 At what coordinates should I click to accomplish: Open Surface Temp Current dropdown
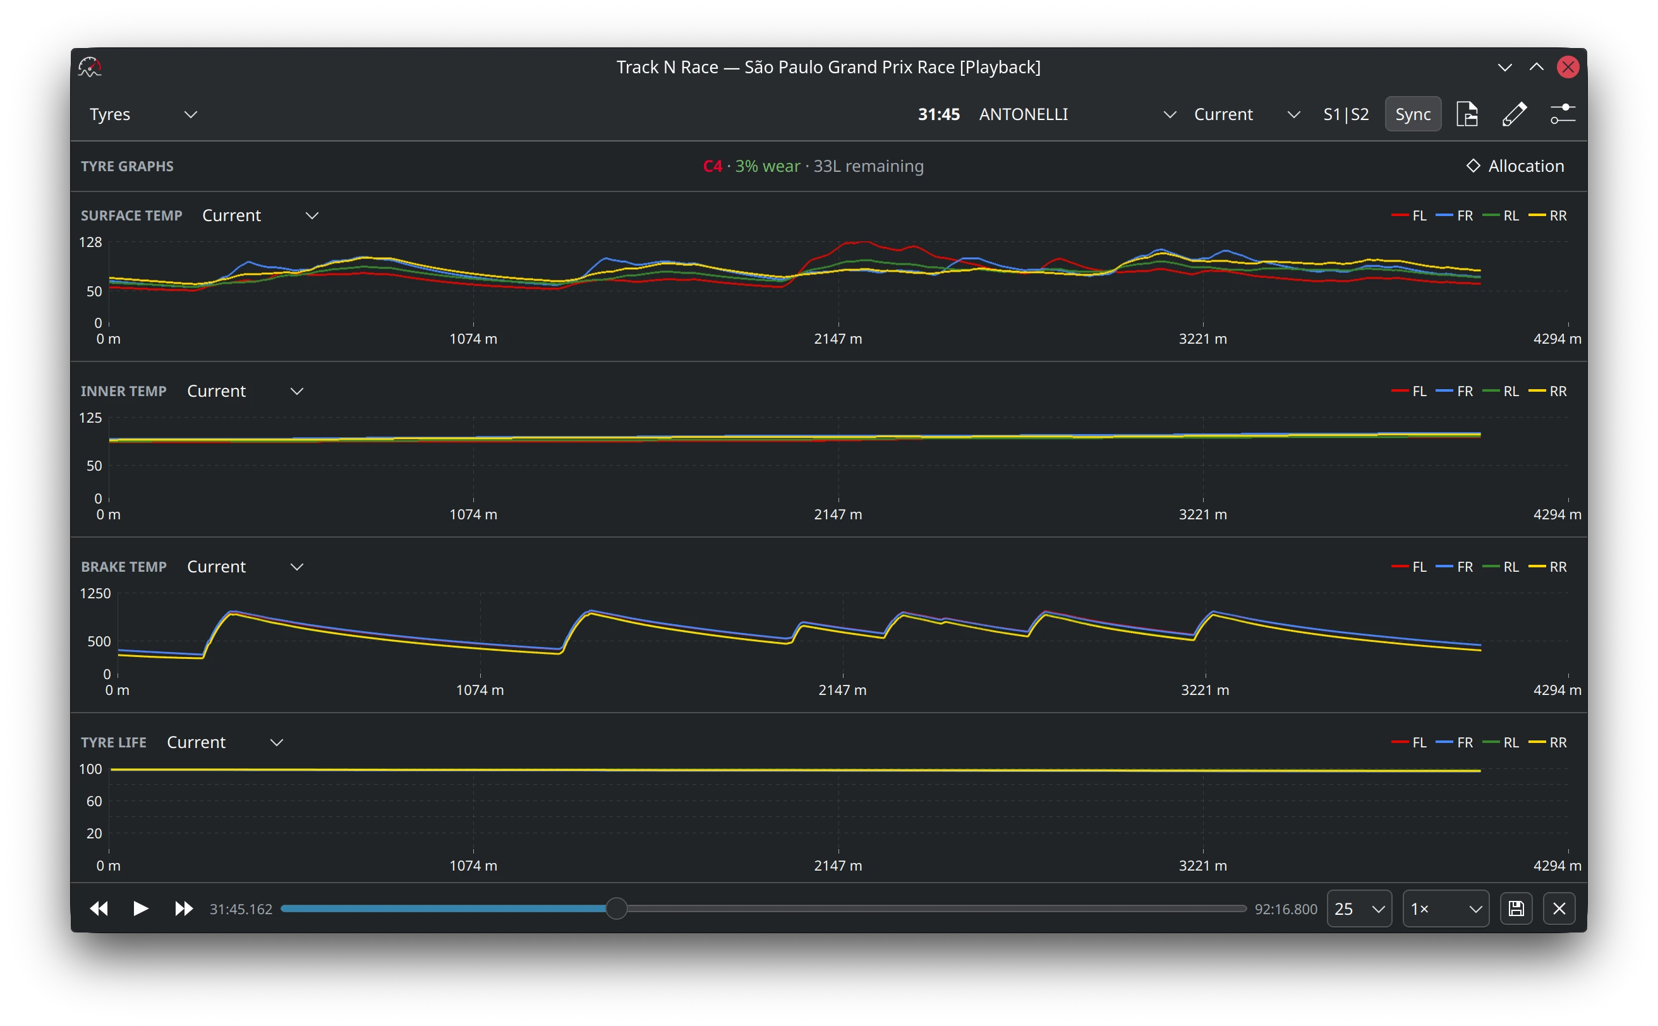pos(260,215)
